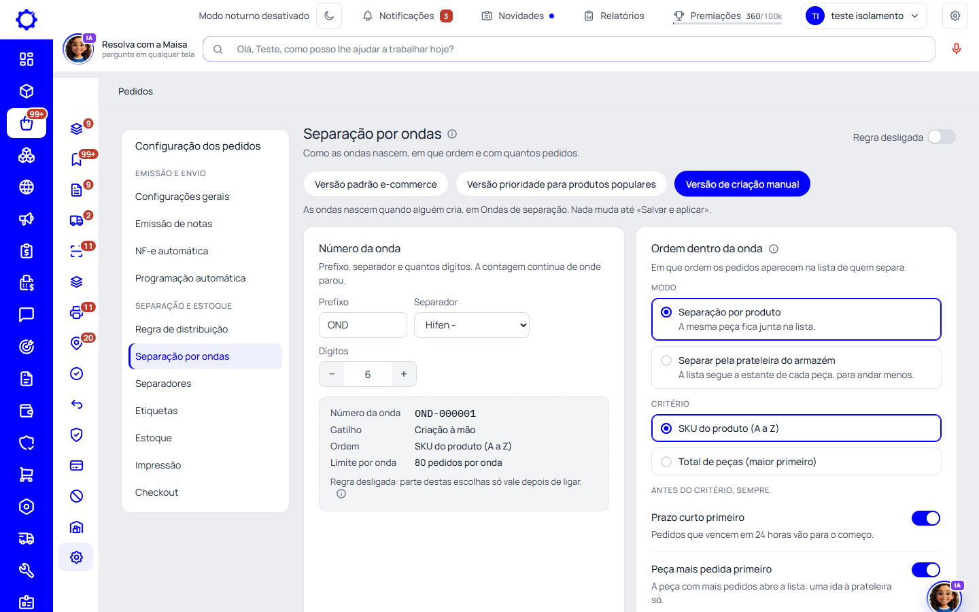Open location pin icon with badge 20

tap(77, 343)
